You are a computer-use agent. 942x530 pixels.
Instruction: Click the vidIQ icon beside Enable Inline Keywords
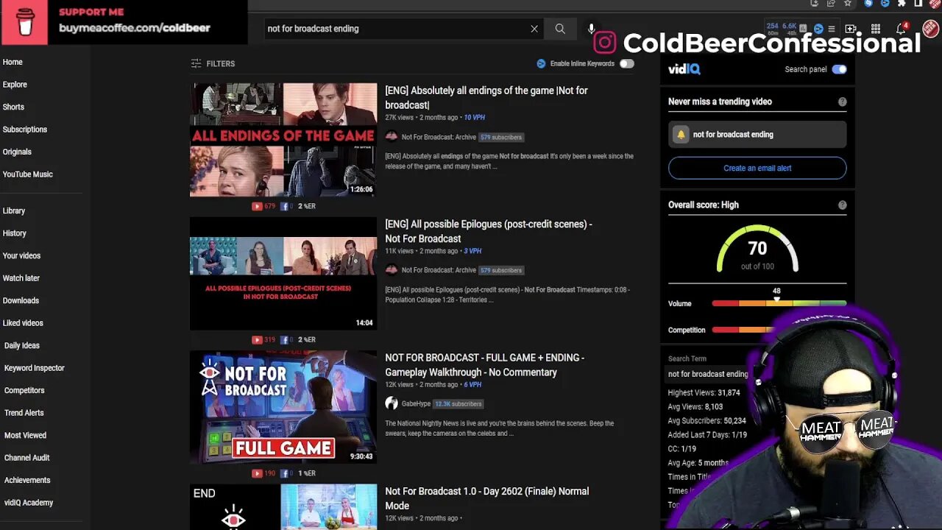541,64
